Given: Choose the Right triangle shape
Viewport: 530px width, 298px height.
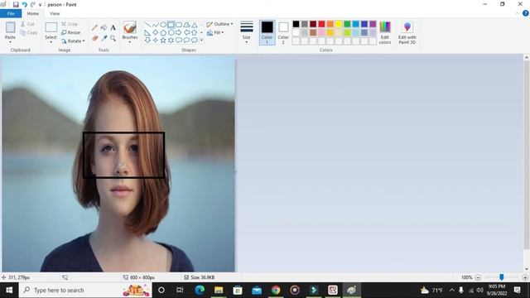Looking at the screenshot, I should pyautogui.click(x=147, y=32).
